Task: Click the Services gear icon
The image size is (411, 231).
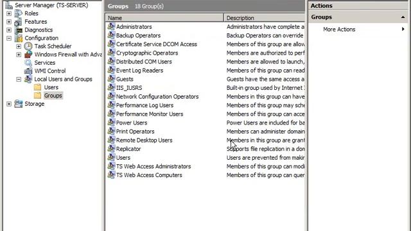Action: tap(28, 63)
